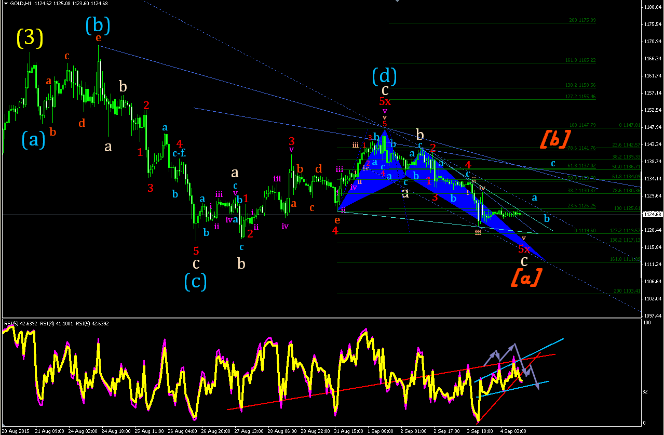664x435 pixels.
Task: Click the 161.8 1165.22 Fibonacci level label
Action: click(x=580, y=60)
